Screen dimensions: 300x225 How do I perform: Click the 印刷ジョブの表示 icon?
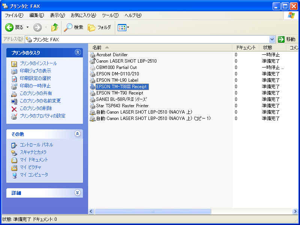pos(14,71)
